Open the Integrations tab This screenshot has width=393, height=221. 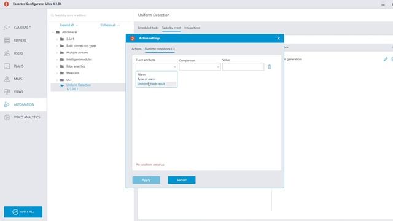pos(192,28)
